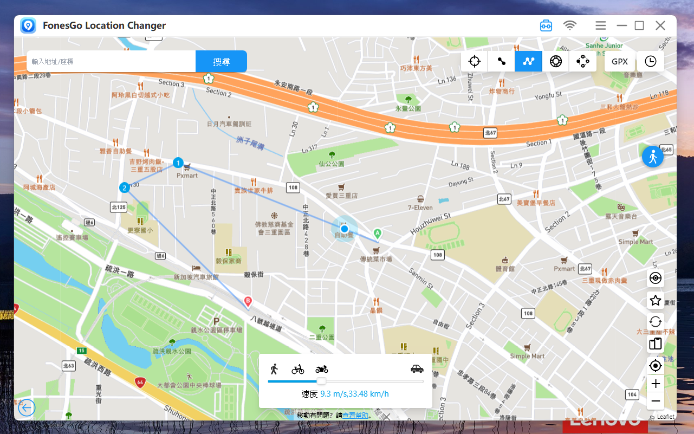
Task: Select the joystick mode icon
Action: 583,61
